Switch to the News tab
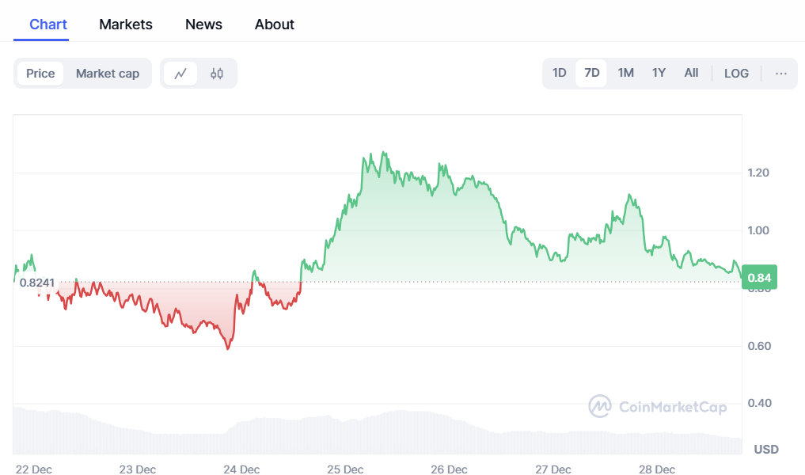The image size is (805, 475). 203,25
